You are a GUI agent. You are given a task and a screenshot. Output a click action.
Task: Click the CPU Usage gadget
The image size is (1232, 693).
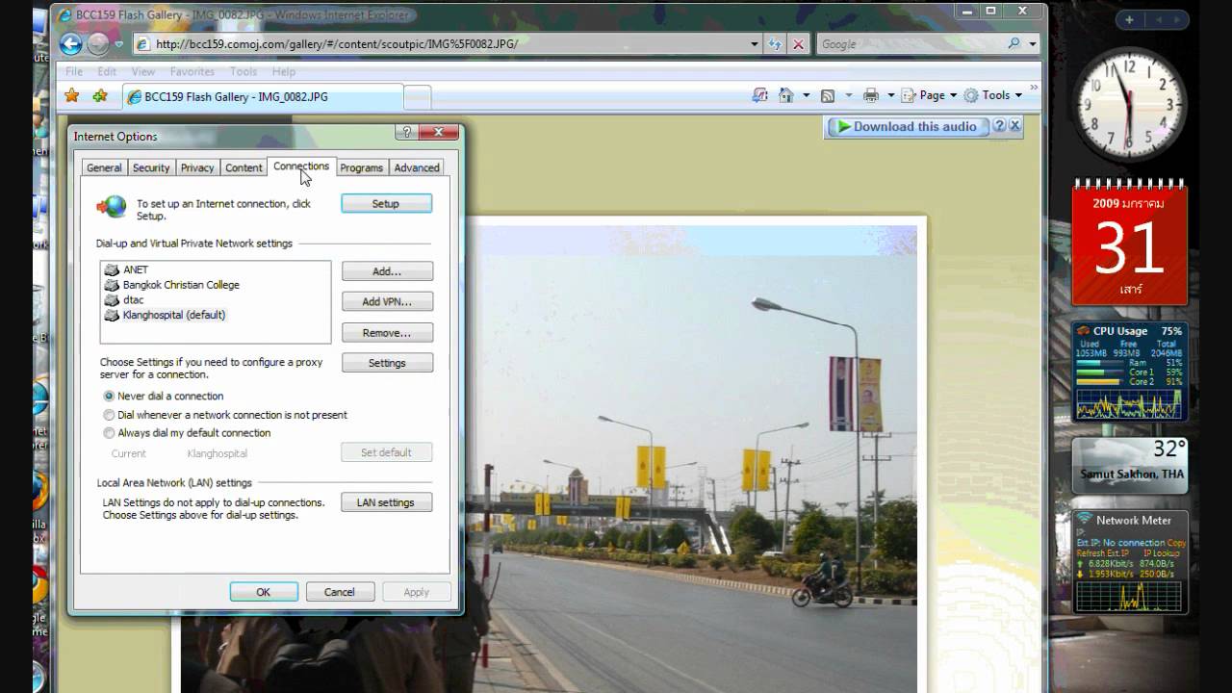coord(1130,372)
